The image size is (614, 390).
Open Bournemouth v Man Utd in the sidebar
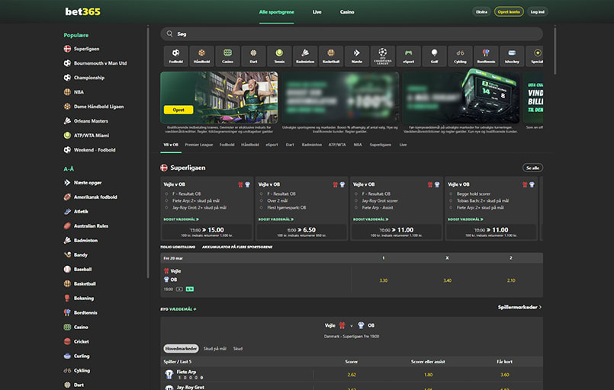click(100, 63)
